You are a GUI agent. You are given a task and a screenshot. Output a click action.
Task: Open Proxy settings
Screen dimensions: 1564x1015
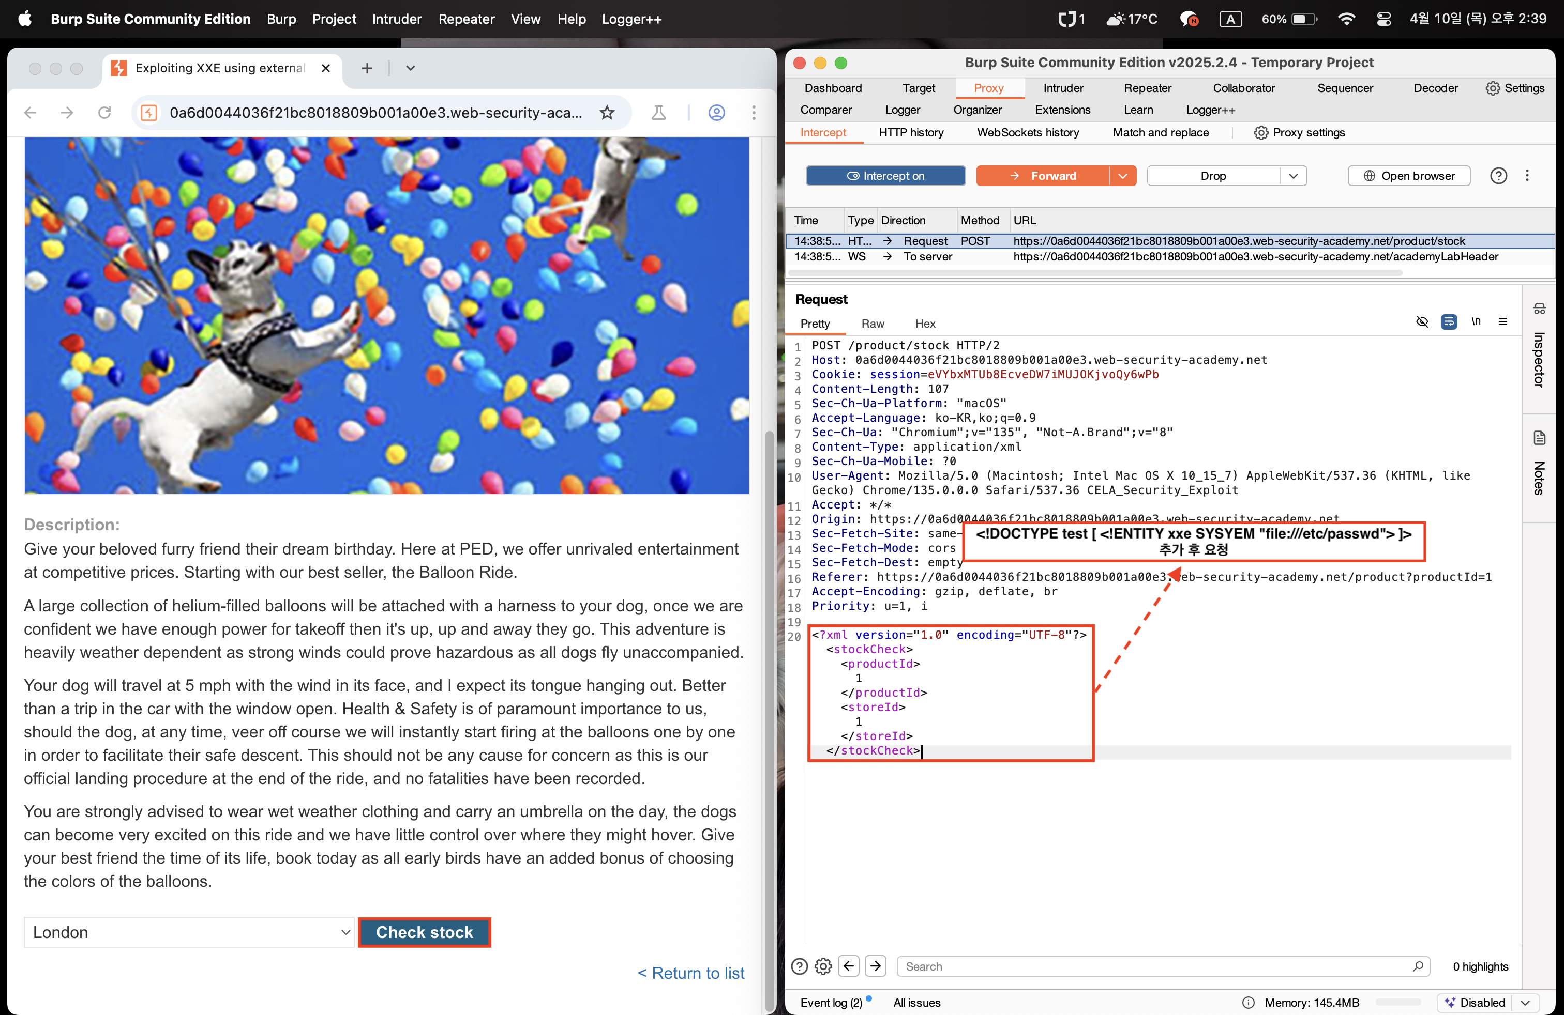pos(1300,133)
